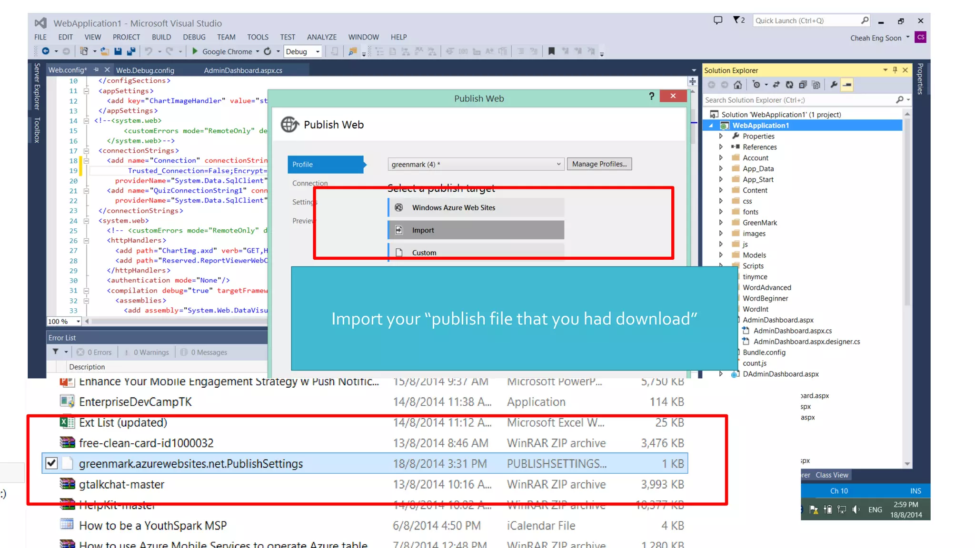Collapse the appSettings code region
The height and width of the screenshot is (548, 975).
pyautogui.click(x=86, y=91)
